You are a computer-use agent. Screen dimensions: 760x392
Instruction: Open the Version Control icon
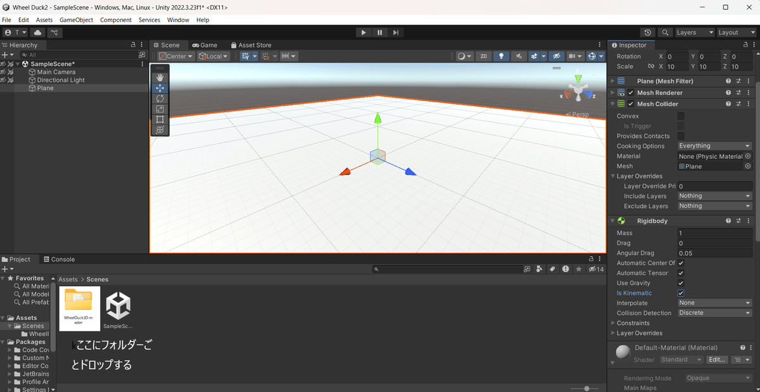[x=55, y=32]
